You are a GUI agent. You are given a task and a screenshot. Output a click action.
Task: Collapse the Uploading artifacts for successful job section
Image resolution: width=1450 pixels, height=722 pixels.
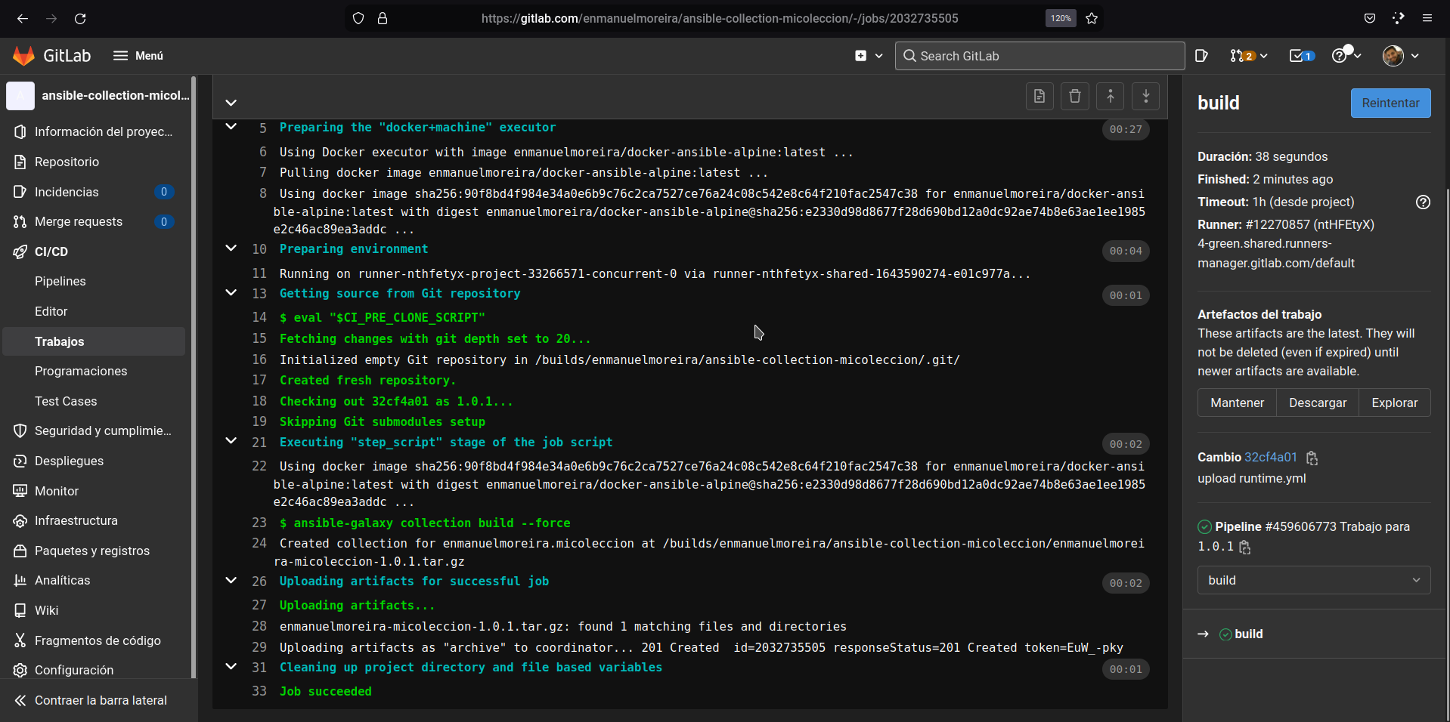231,581
